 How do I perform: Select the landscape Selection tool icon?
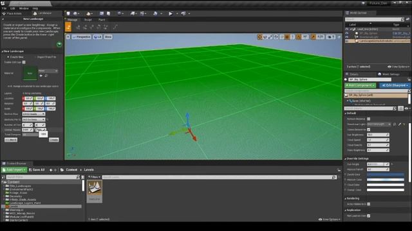78,27
